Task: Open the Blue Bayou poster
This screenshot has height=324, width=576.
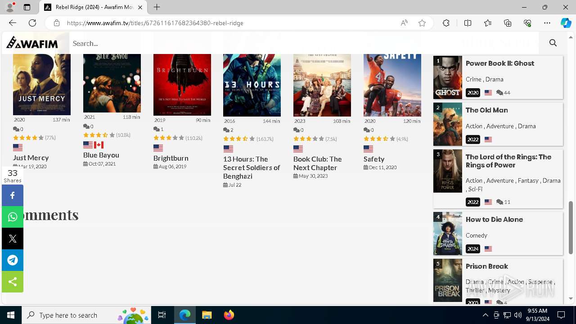Action: (112, 83)
